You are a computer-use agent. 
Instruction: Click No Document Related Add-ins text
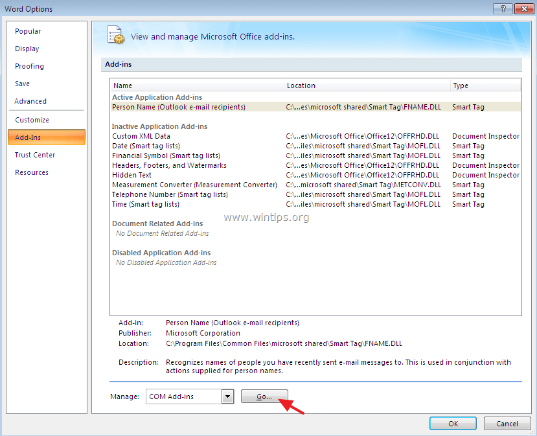(x=163, y=234)
